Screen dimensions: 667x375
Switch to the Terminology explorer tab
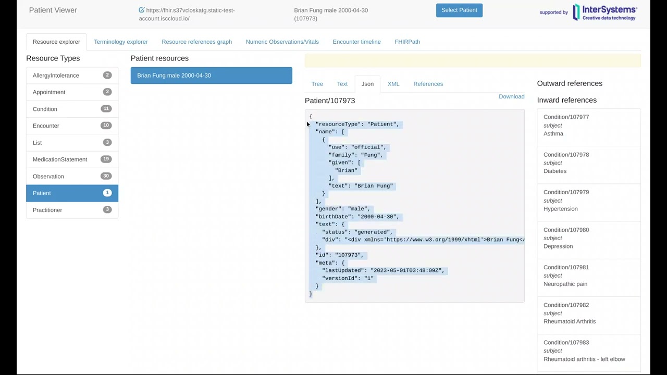pos(121,42)
